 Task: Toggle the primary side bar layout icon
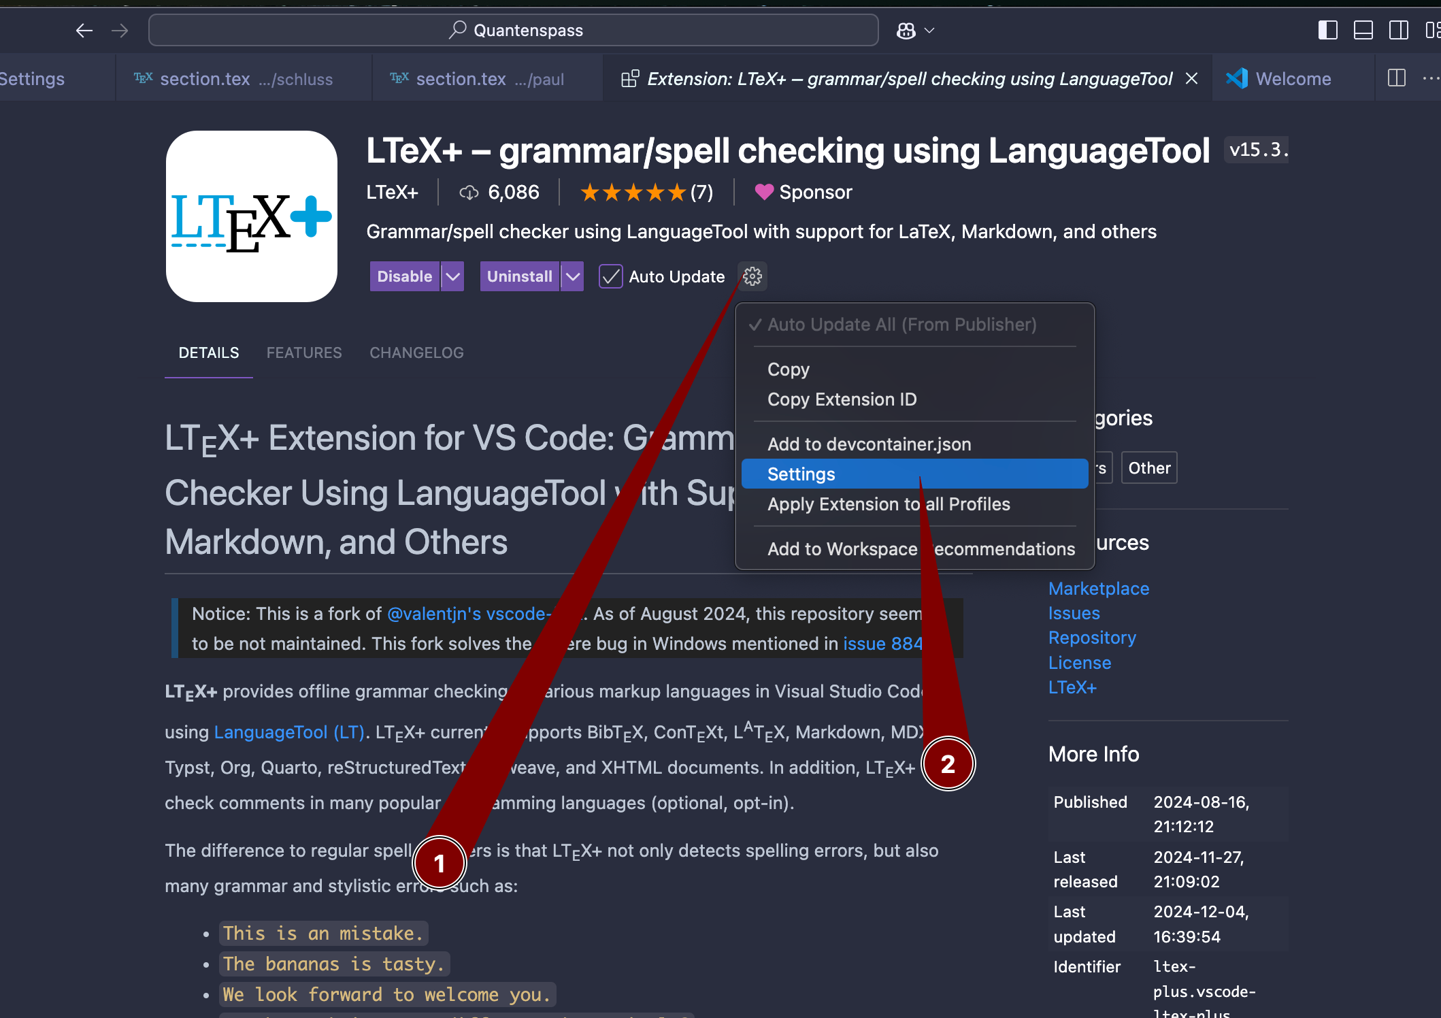(1327, 30)
